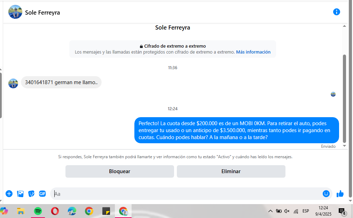Click the Bloquear button

[x=119, y=171]
